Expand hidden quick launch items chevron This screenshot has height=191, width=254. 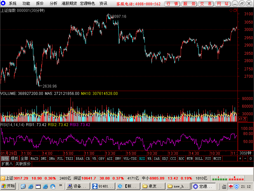[60, 185]
